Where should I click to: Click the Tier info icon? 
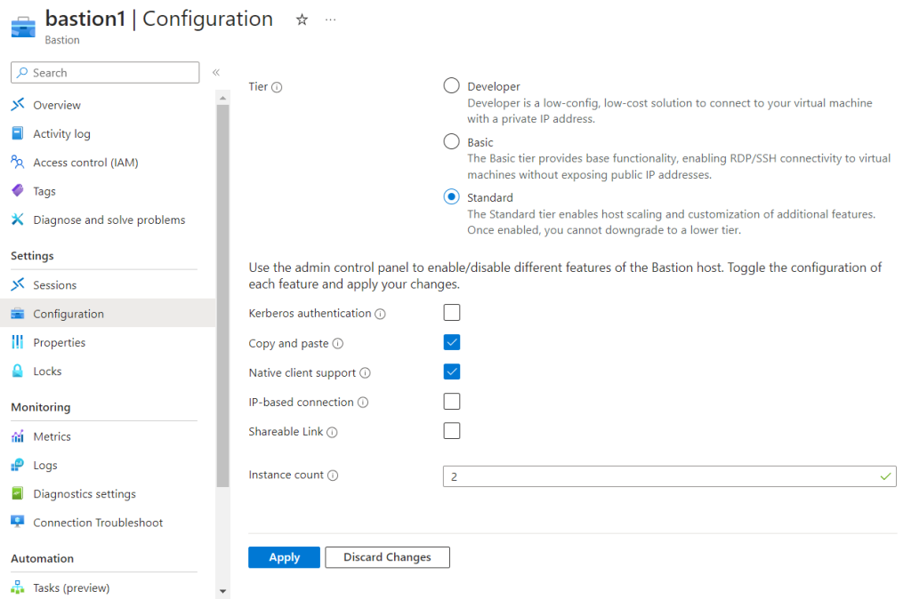click(277, 87)
